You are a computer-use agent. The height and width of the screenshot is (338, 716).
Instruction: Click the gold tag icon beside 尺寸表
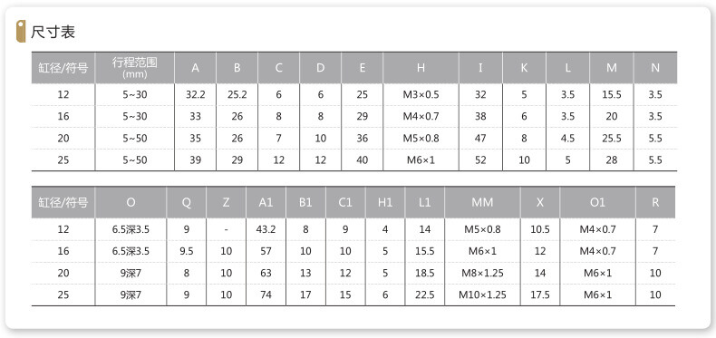pyautogui.click(x=21, y=32)
